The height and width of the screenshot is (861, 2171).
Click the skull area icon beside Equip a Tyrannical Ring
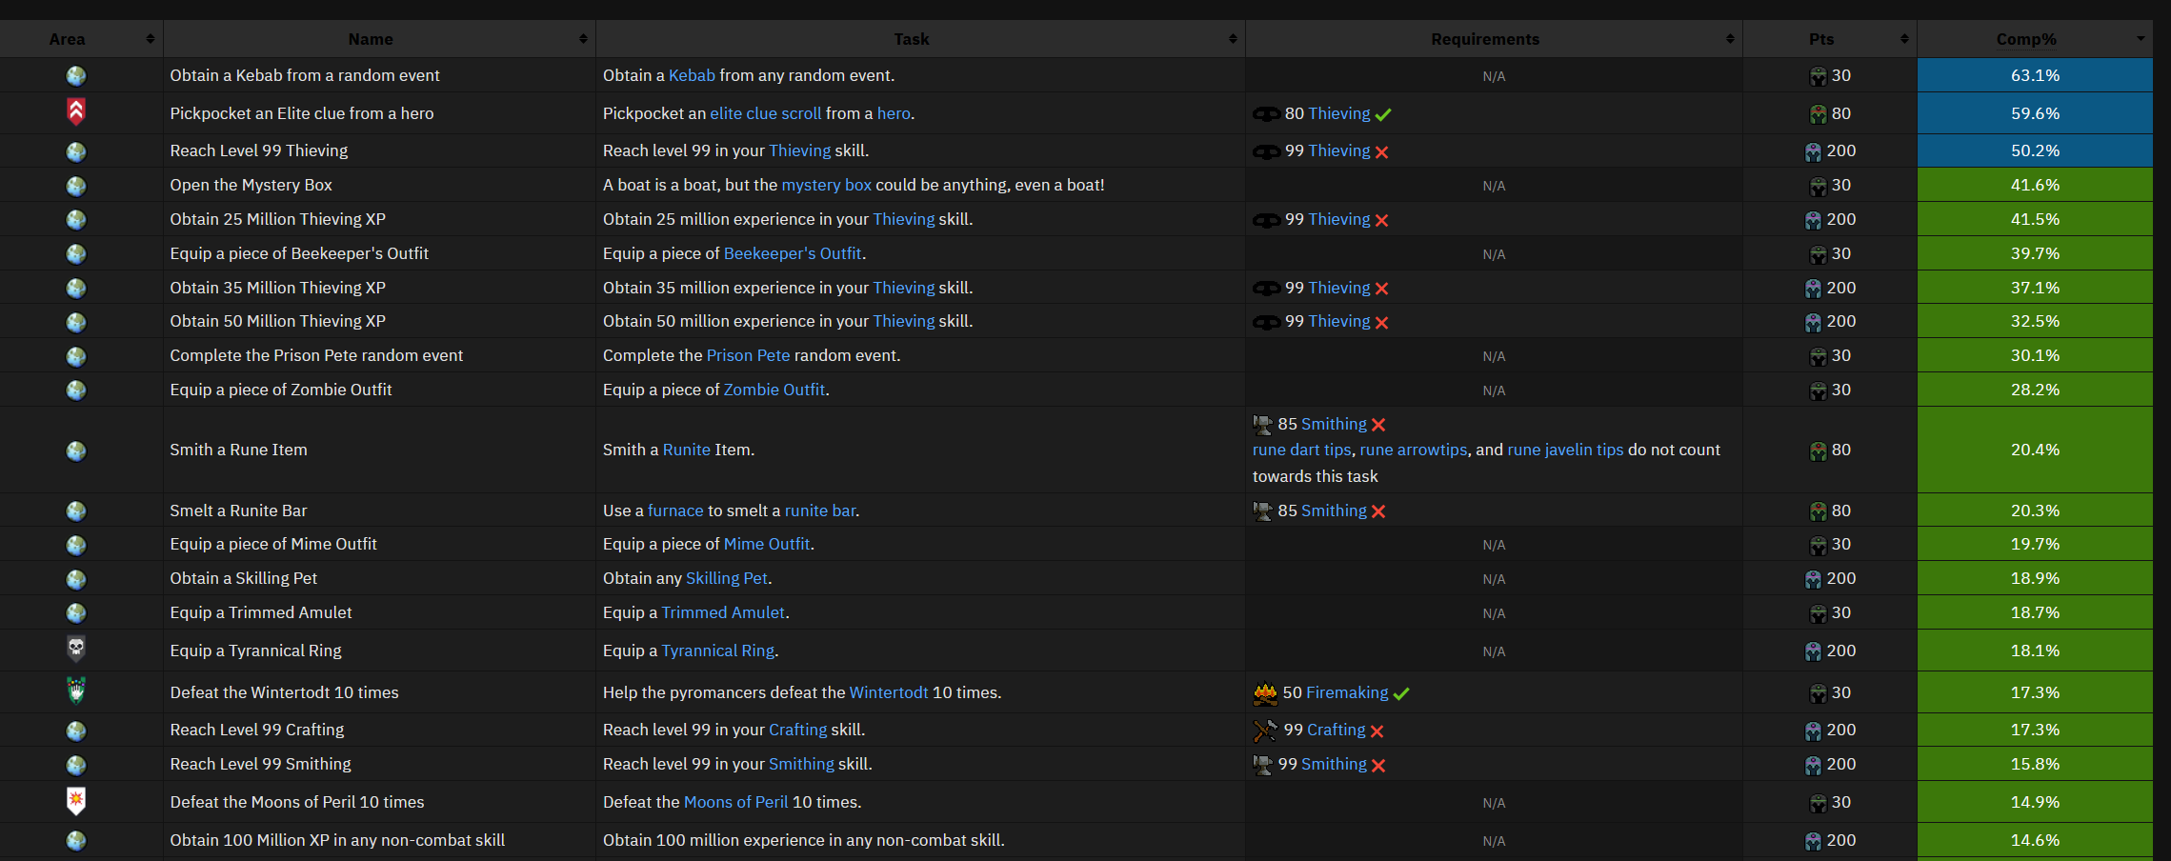coord(76,650)
